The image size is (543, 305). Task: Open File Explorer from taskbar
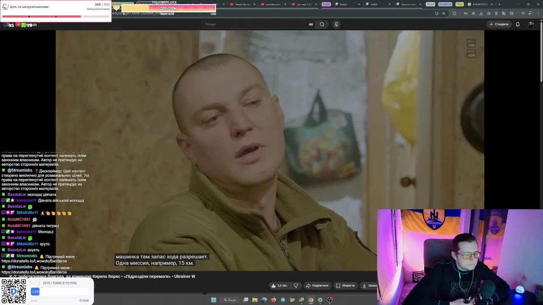[x=255, y=300]
